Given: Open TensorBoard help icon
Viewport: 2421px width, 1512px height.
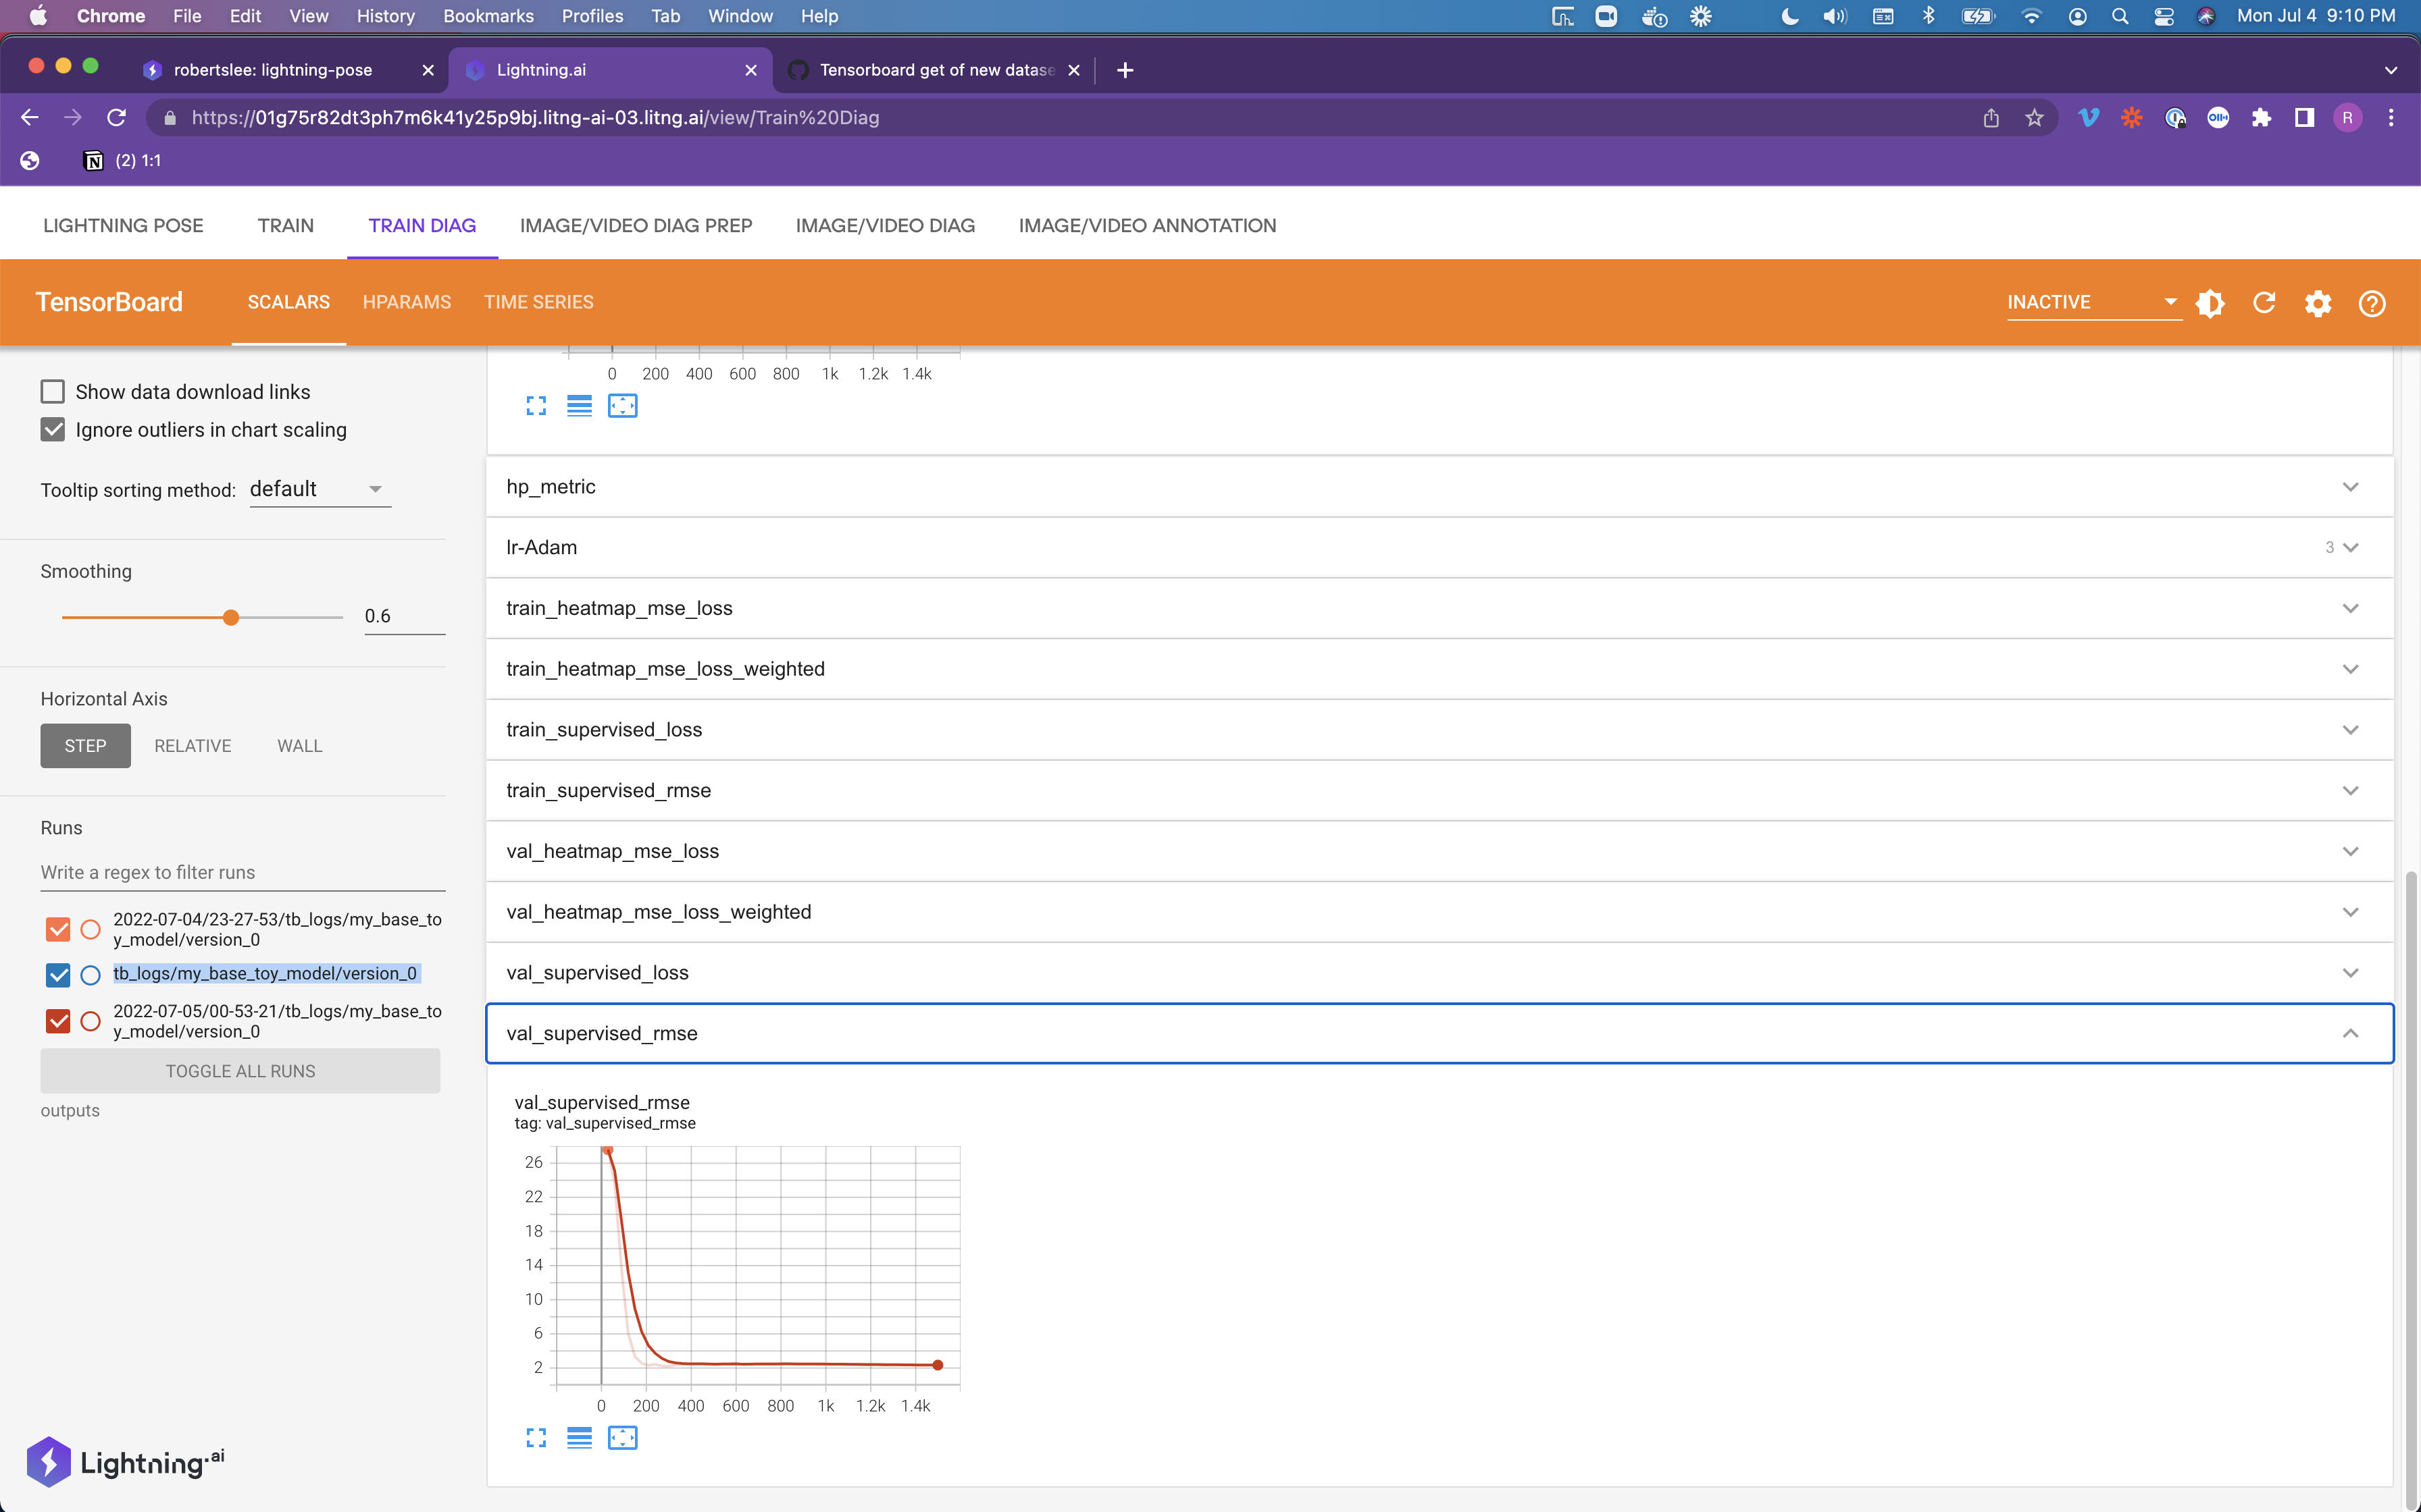Looking at the screenshot, I should pyautogui.click(x=2372, y=303).
